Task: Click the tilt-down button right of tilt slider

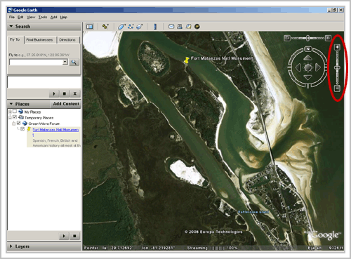Action: coord(328,38)
